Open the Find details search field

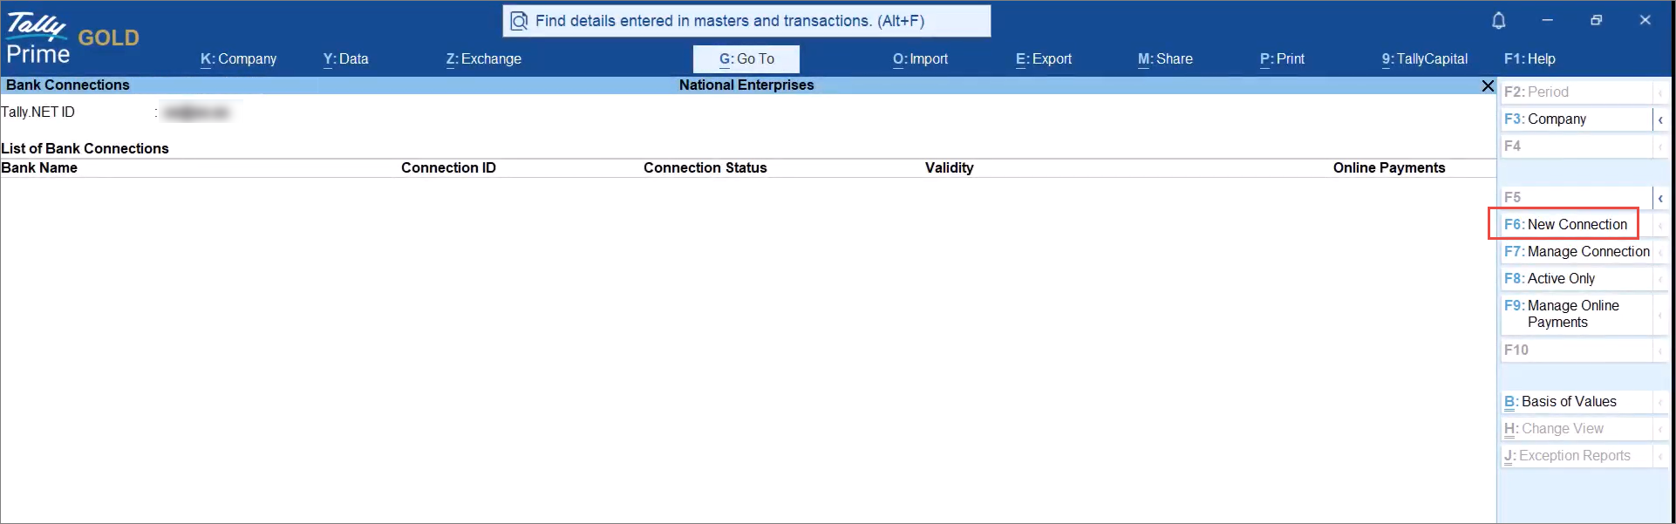coord(746,21)
